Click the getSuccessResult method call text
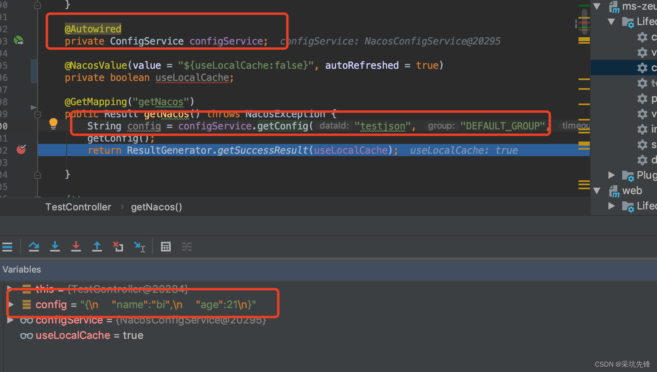The width and height of the screenshot is (657, 372). (x=263, y=150)
